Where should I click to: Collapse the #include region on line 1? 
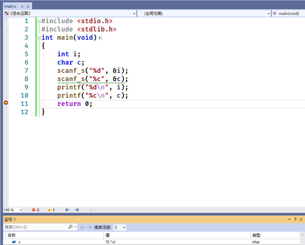pyautogui.click(x=39, y=21)
